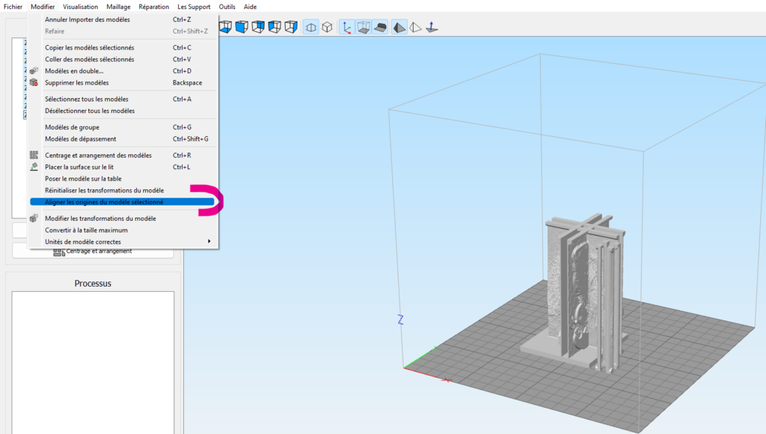The width and height of the screenshot is (766, 434).
Task: Select the perspective projection icon
Action: click(311, 28)
